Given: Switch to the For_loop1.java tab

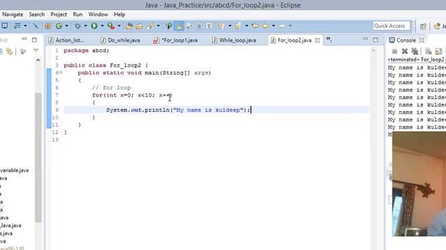Looking at the screenshot, I should [x=176, y=40].
